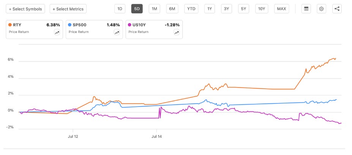
Task: Click the Jul 14 axis label
Action: [x=156, y=135]
